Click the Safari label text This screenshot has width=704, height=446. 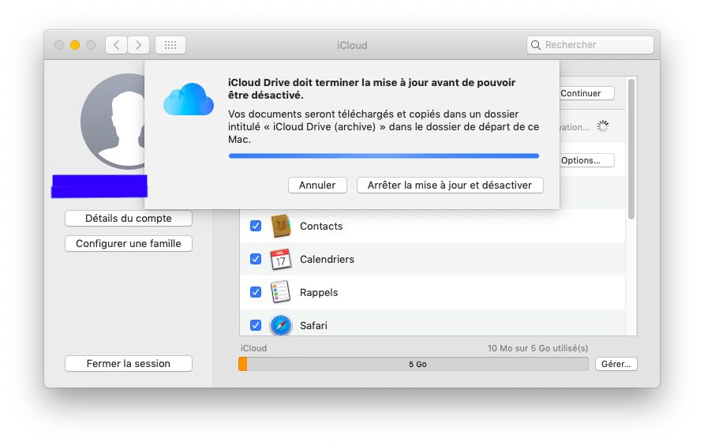(313, 326)
